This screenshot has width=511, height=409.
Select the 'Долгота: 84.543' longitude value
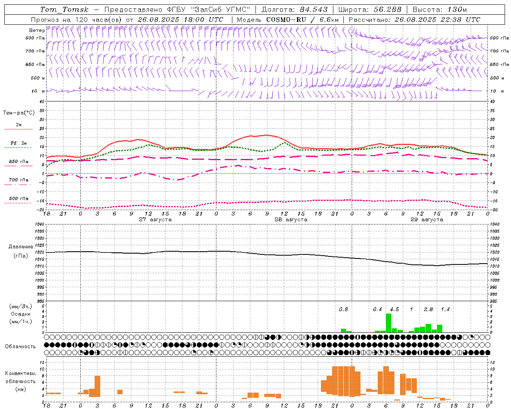pos(295,10)
